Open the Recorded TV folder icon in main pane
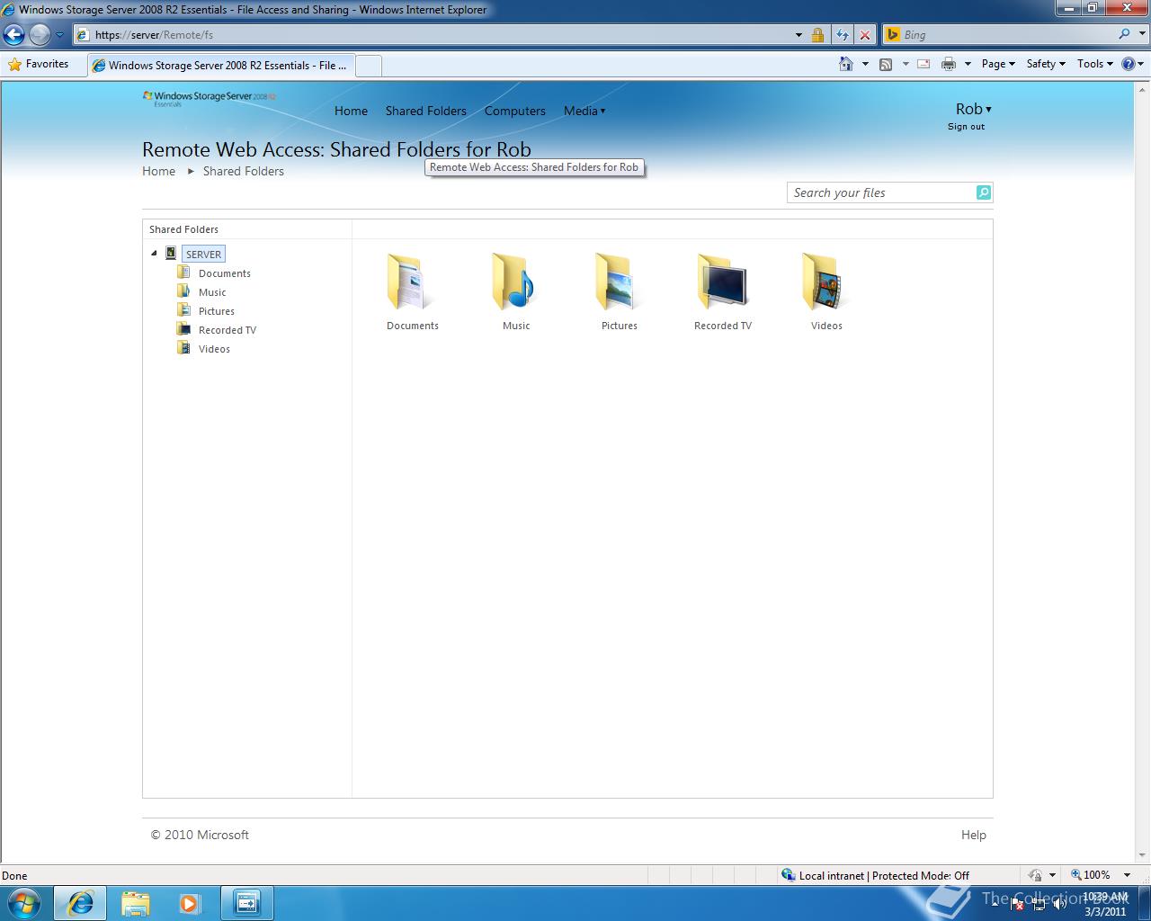Image resolution: width=1151 pixels, height=921 pixels. click(x=722, y=282)
